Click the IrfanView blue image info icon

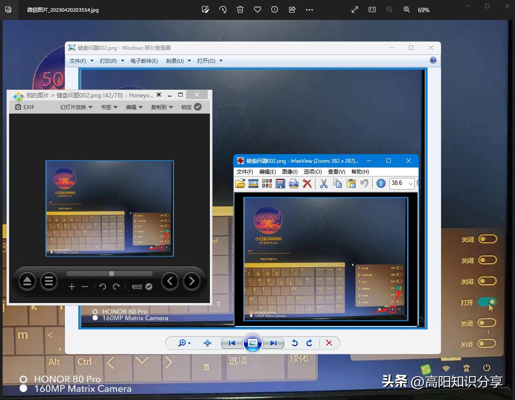coord(381,184)
